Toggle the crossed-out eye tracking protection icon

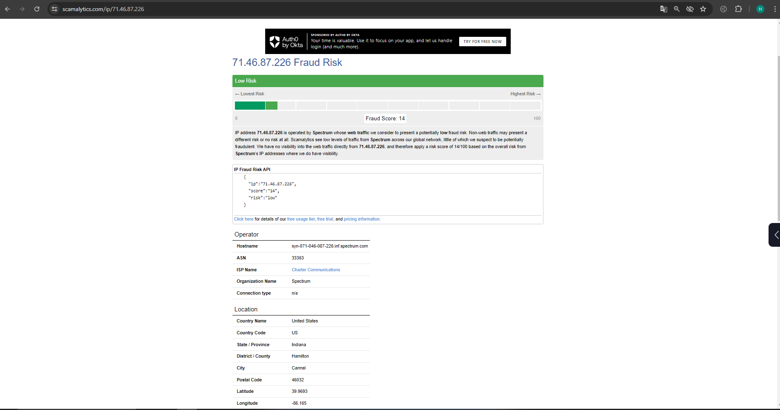point(690,9)
